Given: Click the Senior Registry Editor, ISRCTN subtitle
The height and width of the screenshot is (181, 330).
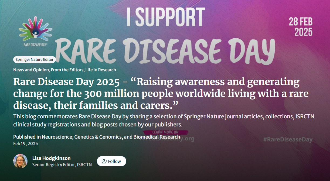Looking at the screenshot, I should click(x=62, y=165).
